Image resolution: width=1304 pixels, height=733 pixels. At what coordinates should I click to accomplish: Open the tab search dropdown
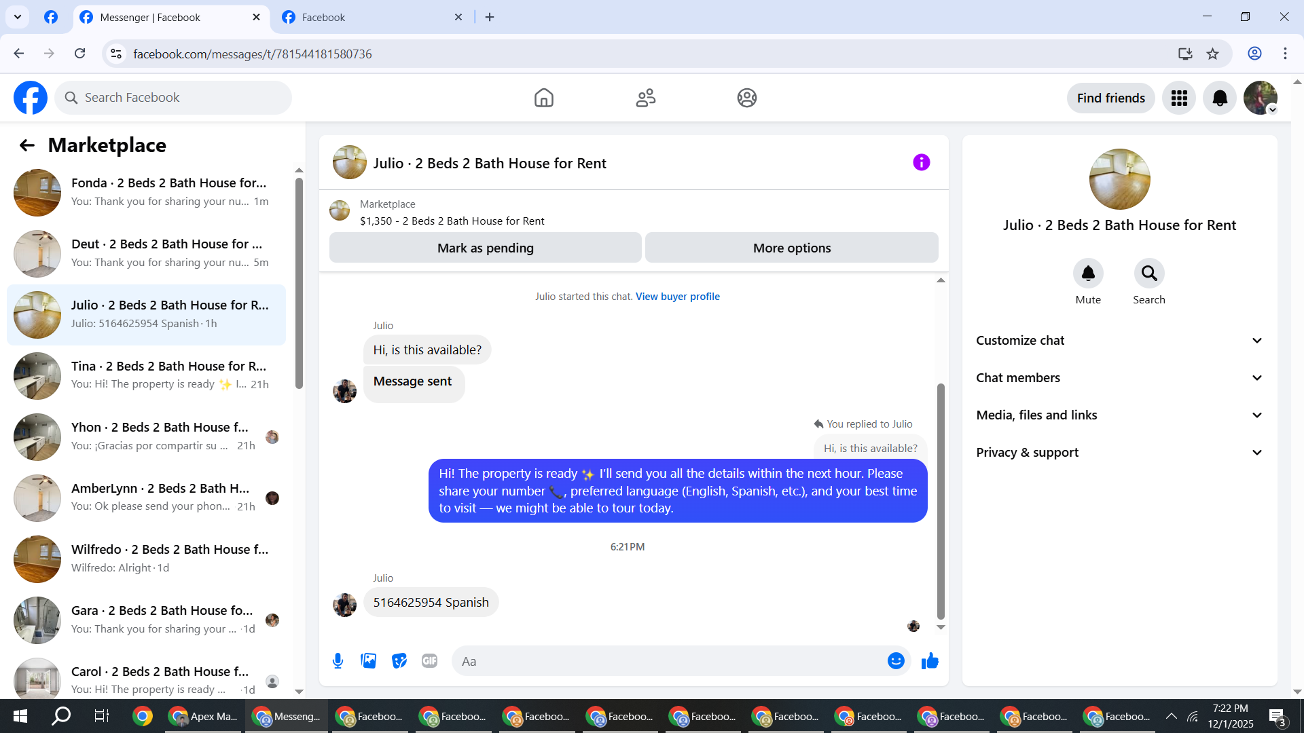[x=18, y=17]
